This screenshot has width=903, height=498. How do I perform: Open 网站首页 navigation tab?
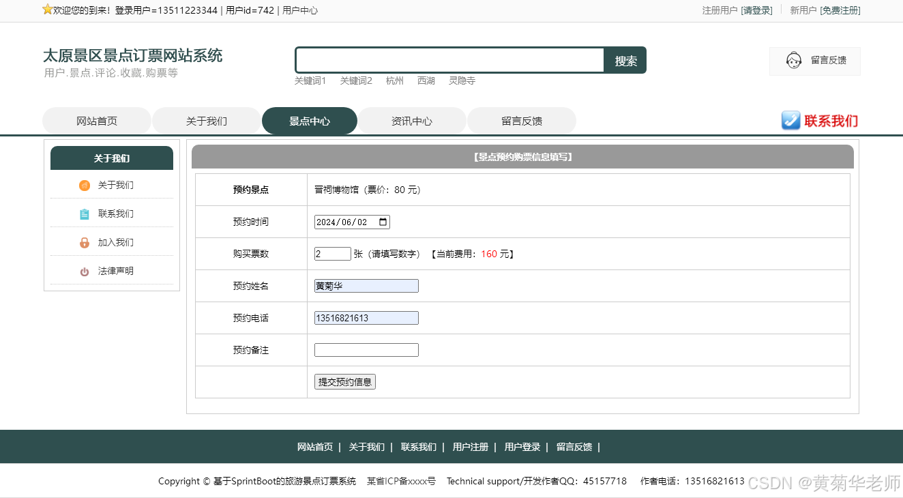(x=97, y=121)
